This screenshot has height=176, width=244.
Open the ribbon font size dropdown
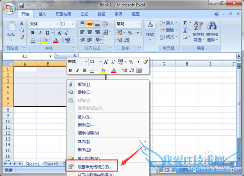(x=72, y=24)
